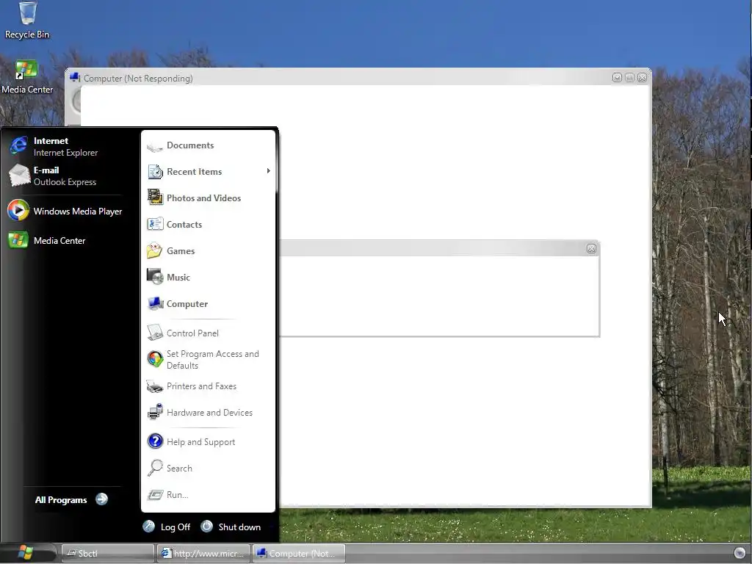Click the Shut down power icon
The height and width of the screenshot is (564, 752).
tap(206, 527)
